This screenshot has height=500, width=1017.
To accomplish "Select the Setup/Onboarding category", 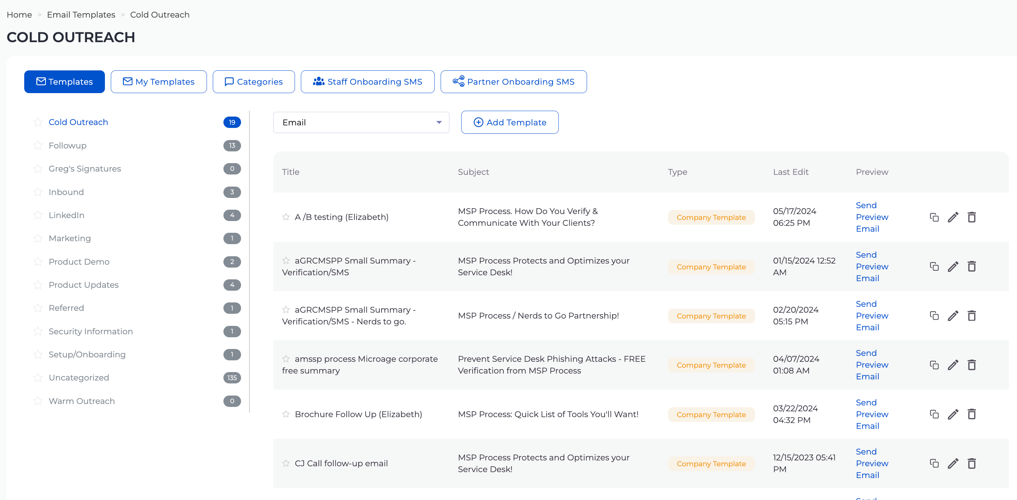I will (x=87, y=354).
